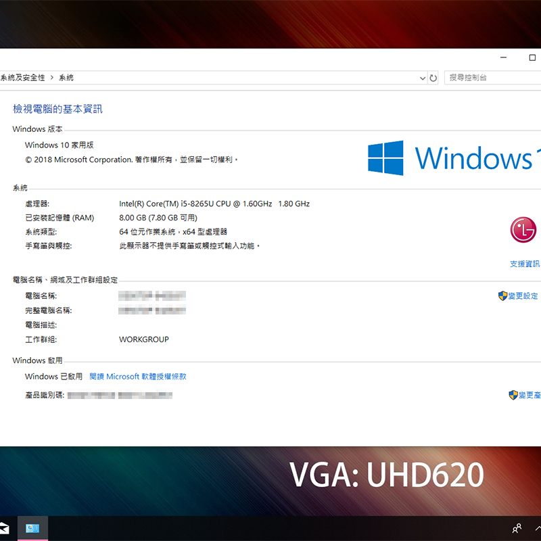Click the 產品識別碼: label
This screenshot has width=541, height=541.
pyautogui.click(x=45, y=395)
